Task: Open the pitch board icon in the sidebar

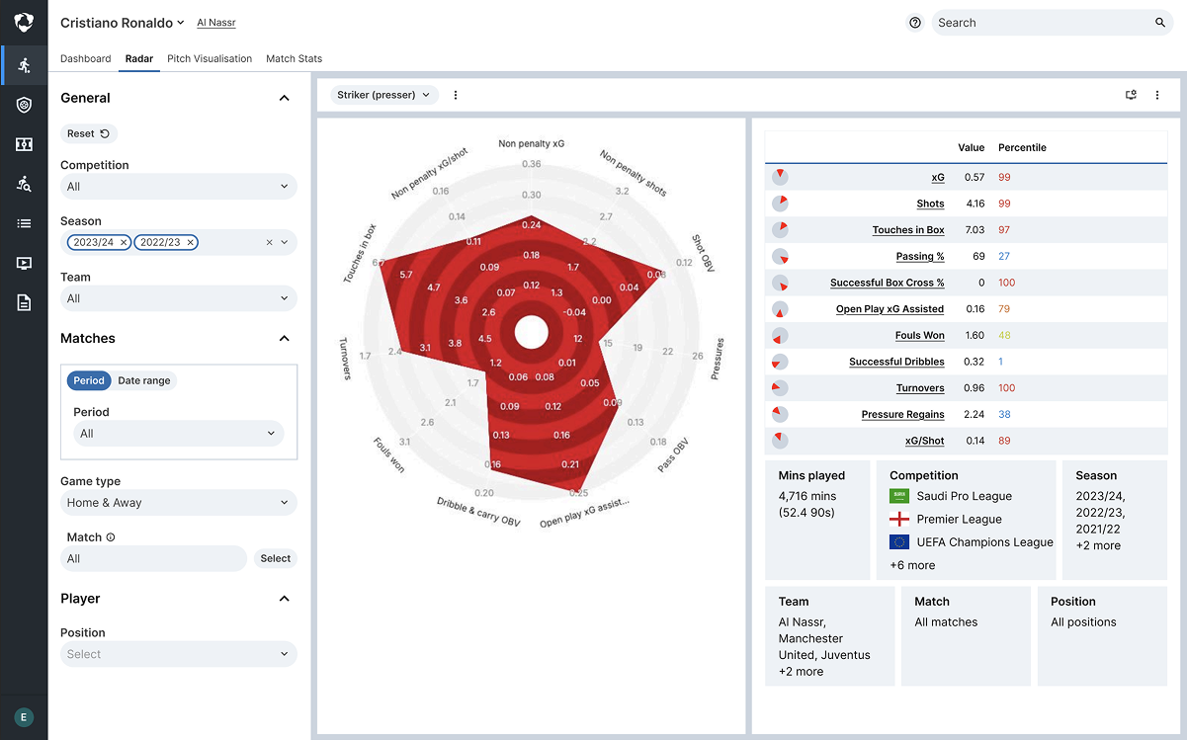Action: coord(24,144)
